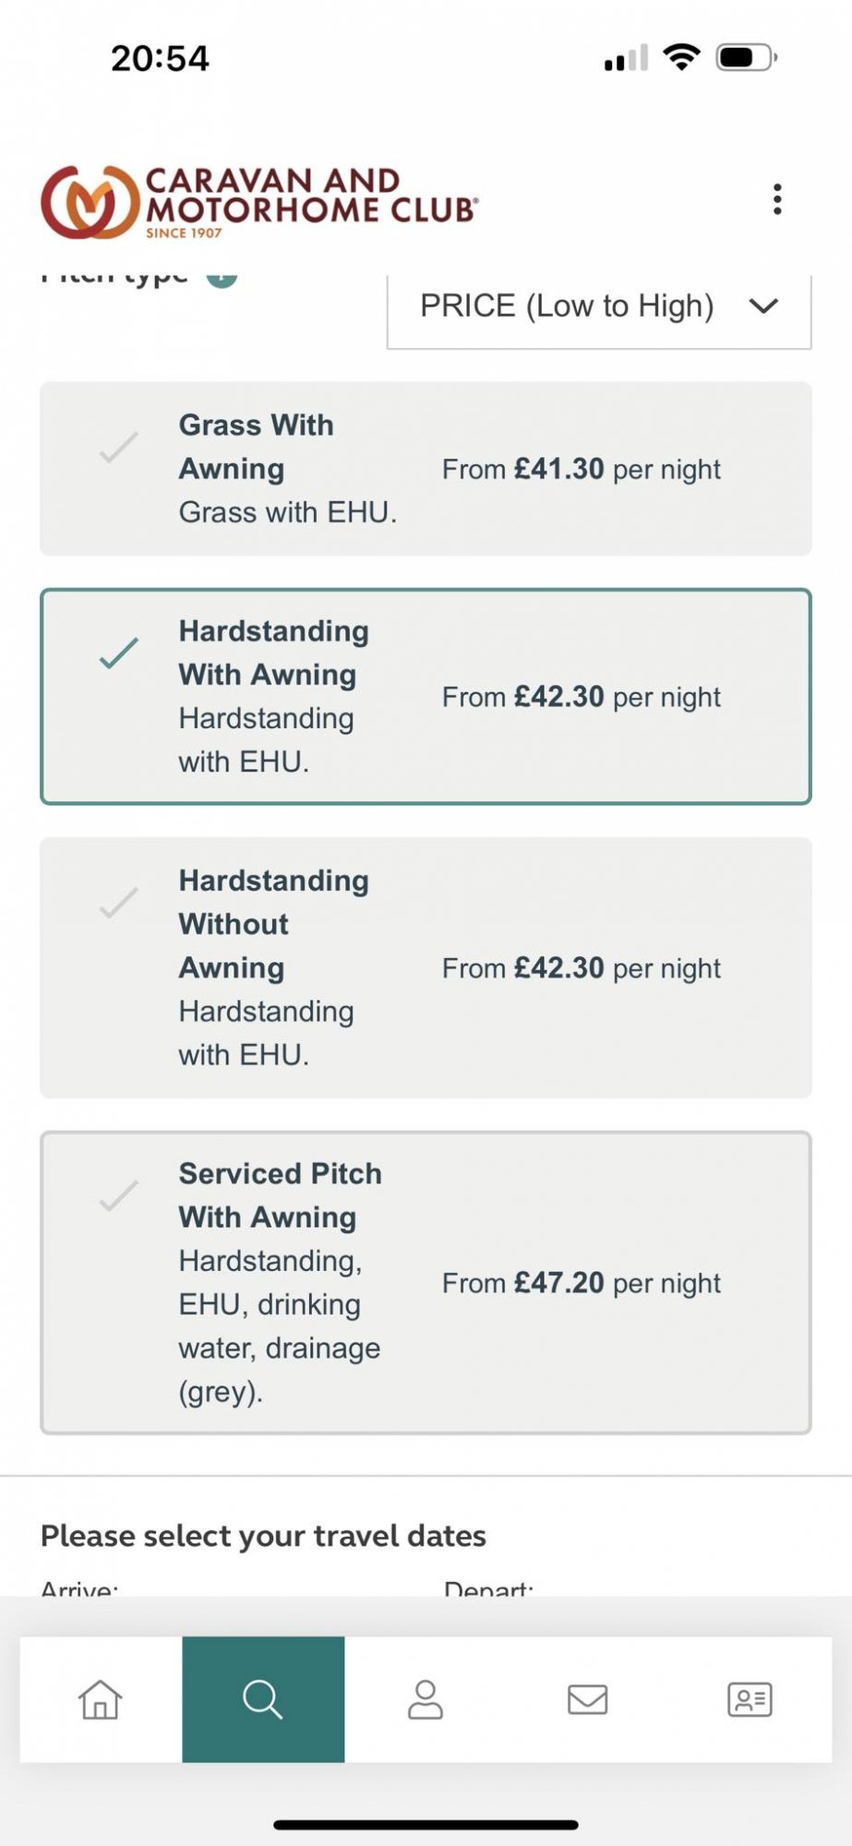Viewport: 852px width, 1846px height.
Task: Open the messages envelope icon
Action: point(588,1699)
